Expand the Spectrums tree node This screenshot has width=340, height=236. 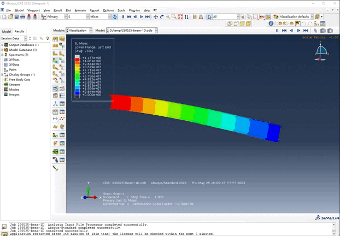(2, 55)
